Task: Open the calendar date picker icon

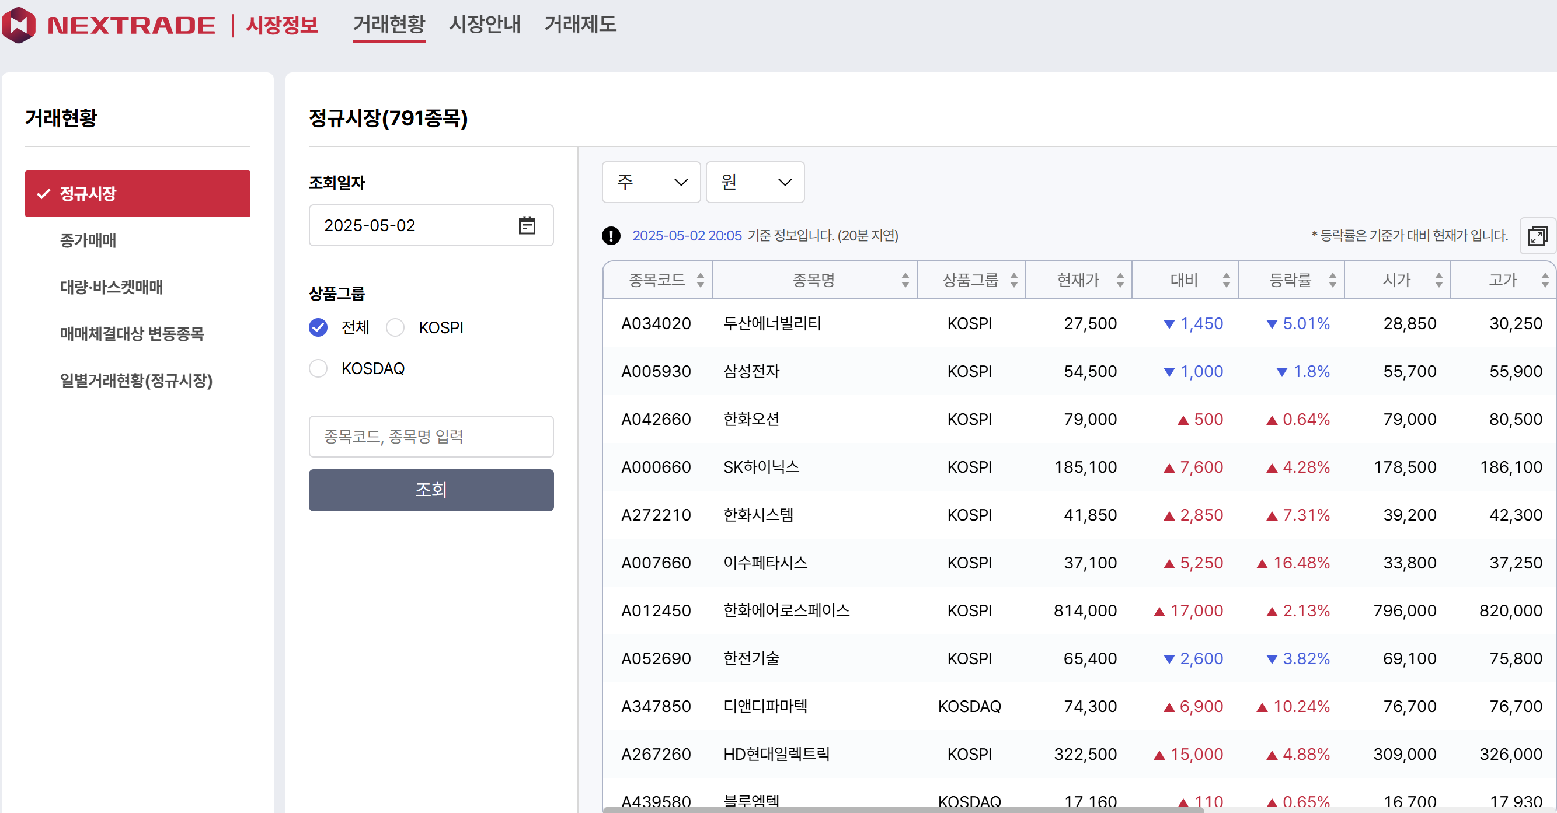Action: click(527, 225)
